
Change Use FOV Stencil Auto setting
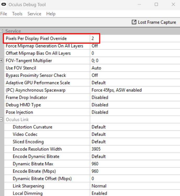[135, 68]
